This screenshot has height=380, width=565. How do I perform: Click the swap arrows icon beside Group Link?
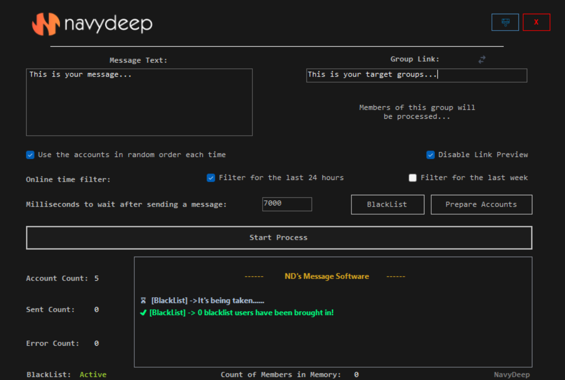482,59
